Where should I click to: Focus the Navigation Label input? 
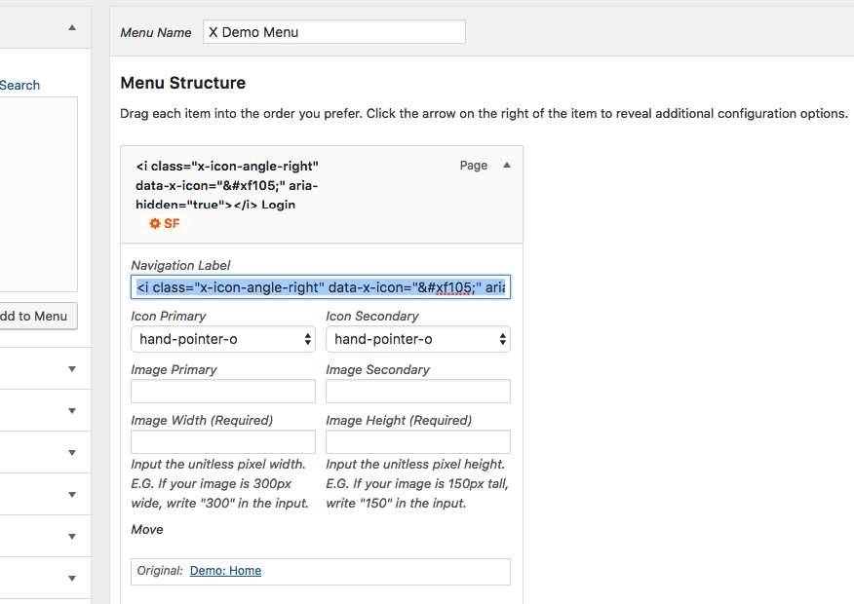click(320, 287)
